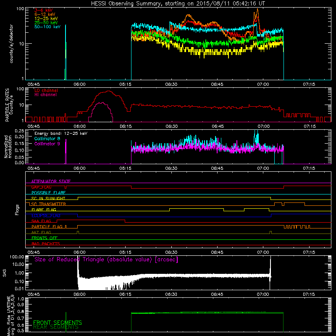Image resolution: width=336 pixels, height=336 pixels.
Task: Click the ECLIPSE_FLAG label
Action: click(46, 215)
